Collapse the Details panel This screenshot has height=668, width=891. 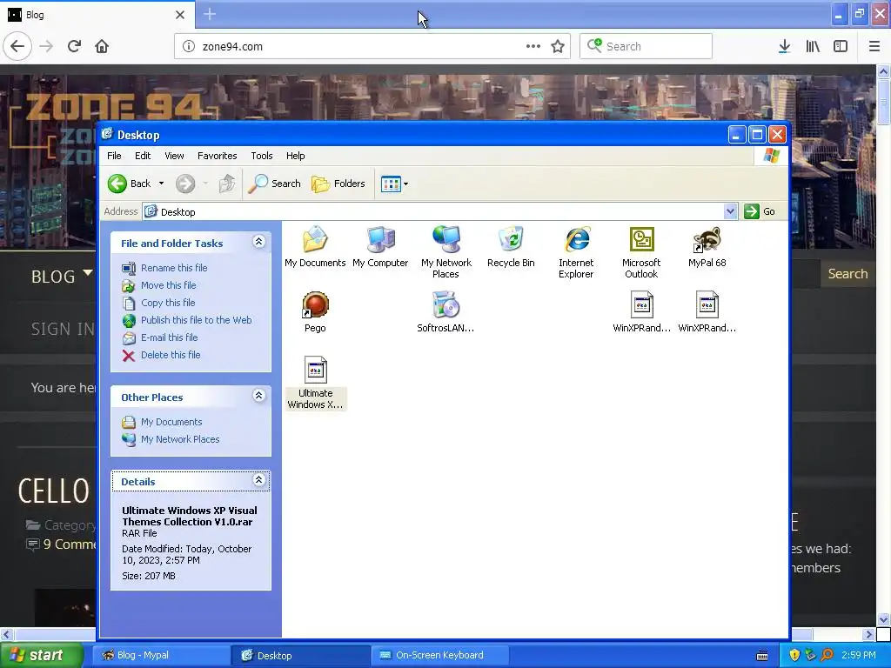[x=258, y=480]
